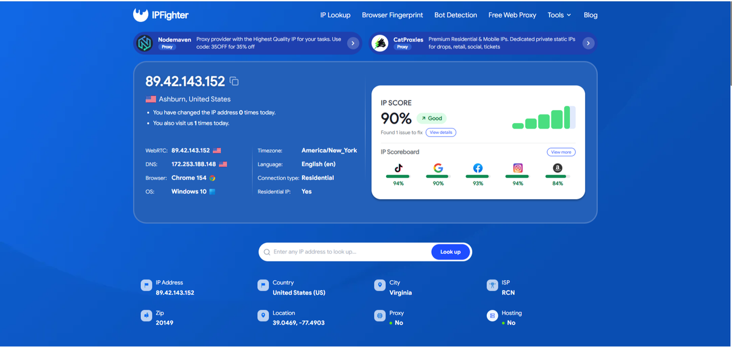
Task: Open IP Lookup page
Action: point(335,15)
